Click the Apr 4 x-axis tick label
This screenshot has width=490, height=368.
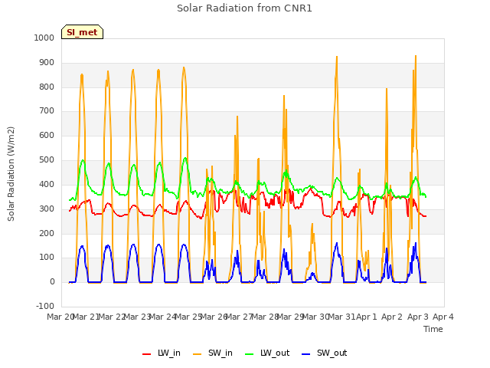443,317
